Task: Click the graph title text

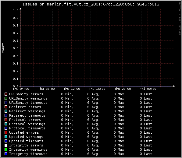Action: pyautogui.click(x=91, y=4)
